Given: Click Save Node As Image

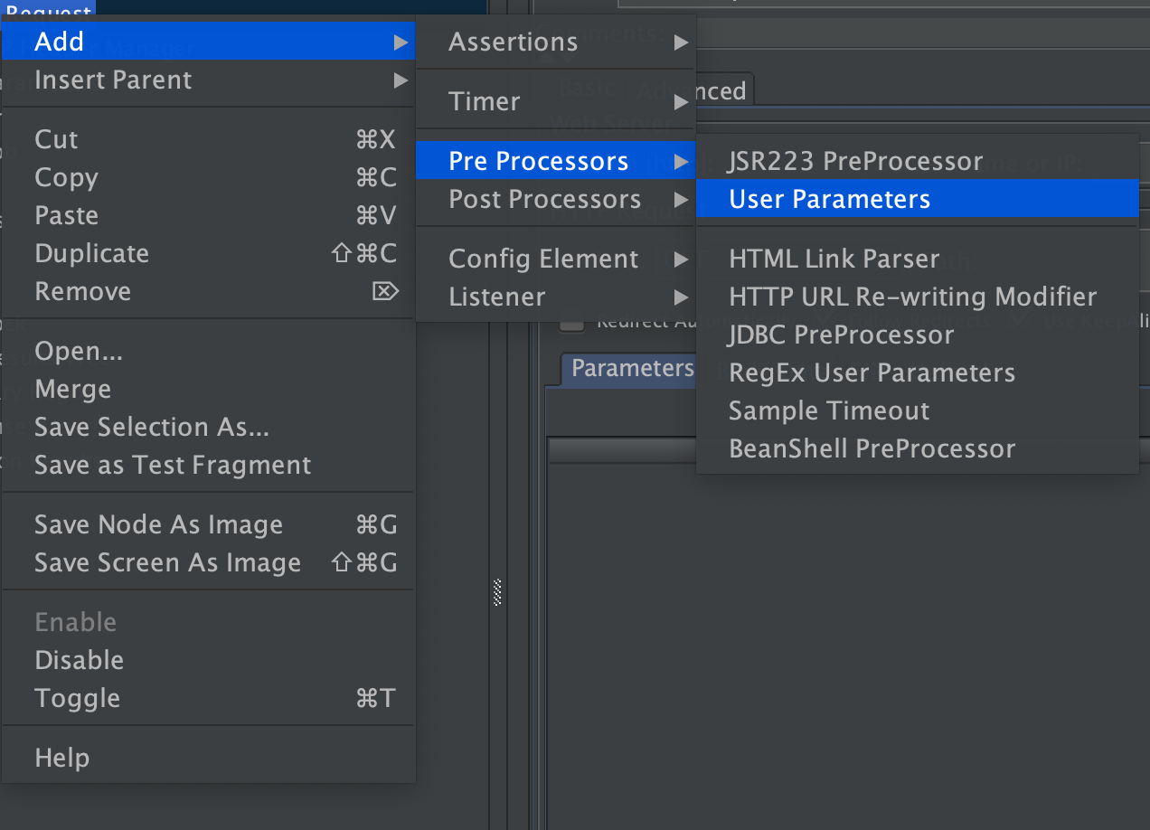Looking at the screenshot, I should pyautogui.click(x=158, y=524).
